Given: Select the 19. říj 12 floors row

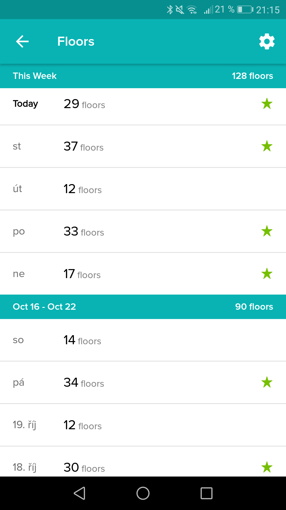Looking at the screenshot, I should (143, 425).
